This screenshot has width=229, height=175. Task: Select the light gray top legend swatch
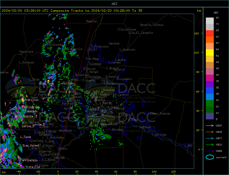(x=210, y=21)
